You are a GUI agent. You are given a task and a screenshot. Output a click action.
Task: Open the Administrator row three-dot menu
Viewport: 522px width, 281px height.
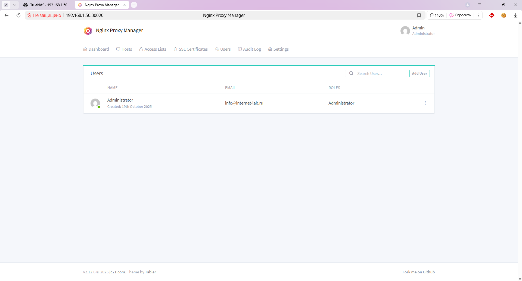425,103
